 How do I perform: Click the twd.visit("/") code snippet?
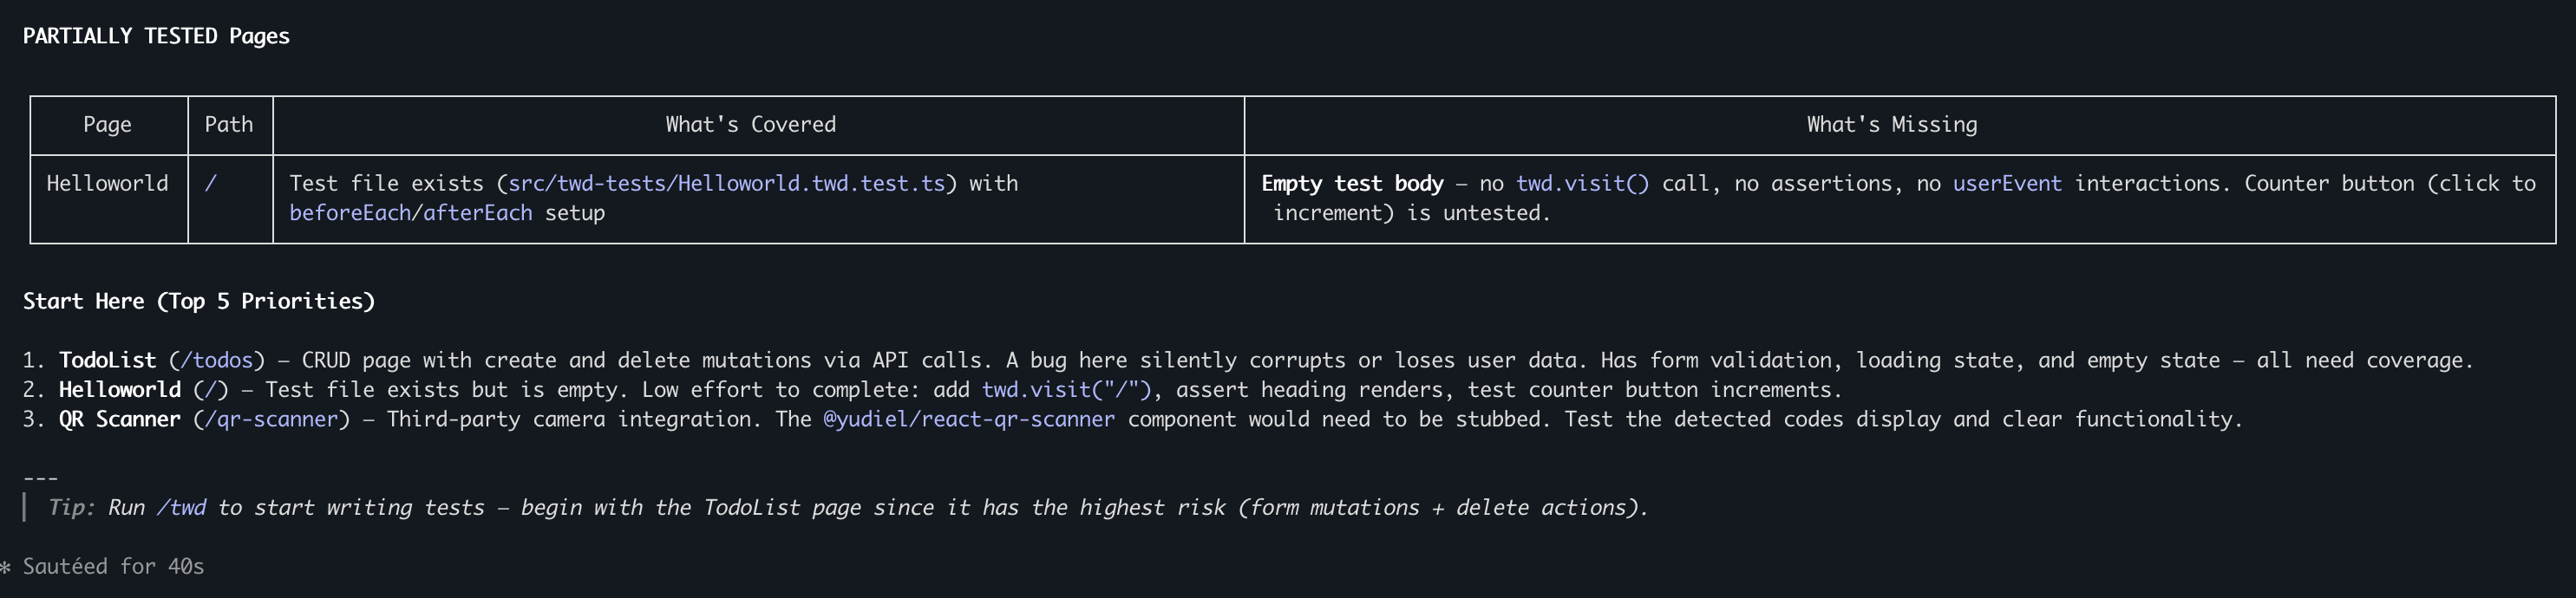pos(1066,390)
